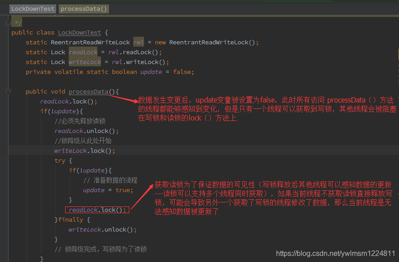The image size is (399, 262).
Task: Click the comment '// 准备数据的流程'
Action: [110, 180]
